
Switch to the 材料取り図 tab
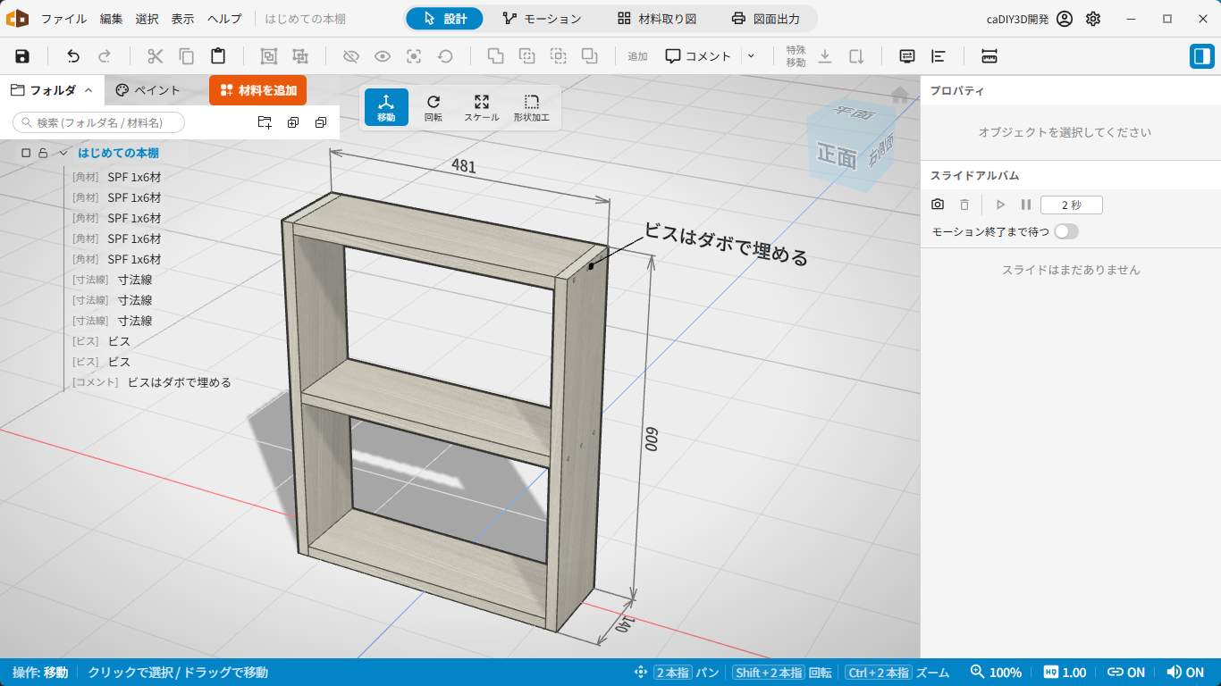(x=657, y=19)
